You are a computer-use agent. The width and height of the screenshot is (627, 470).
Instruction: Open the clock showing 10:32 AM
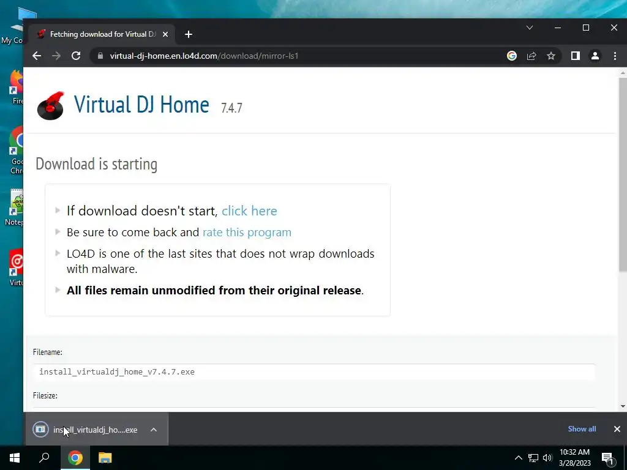coord(574,458)
